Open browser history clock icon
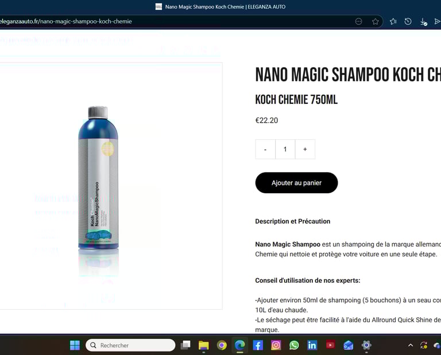Image resolution: width=441 pixels, height=355 pixels. [x=408, y=22]
